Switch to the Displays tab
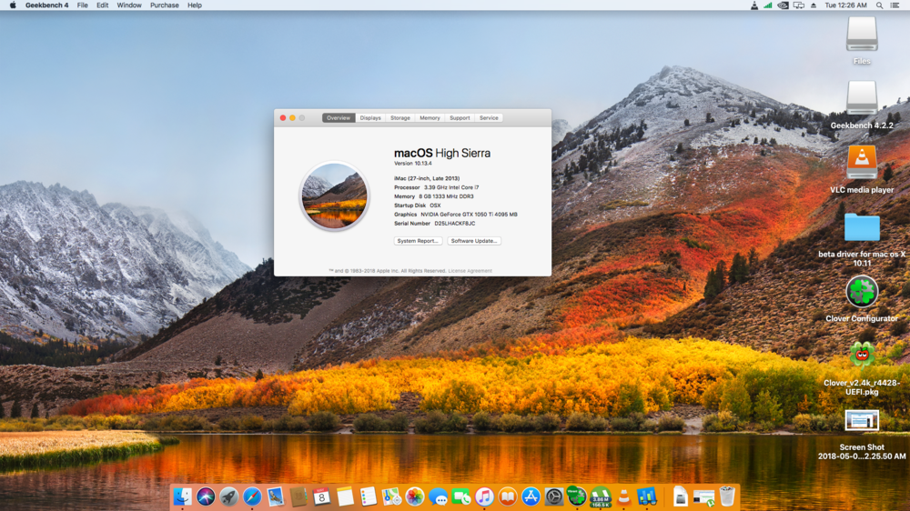 370,118
